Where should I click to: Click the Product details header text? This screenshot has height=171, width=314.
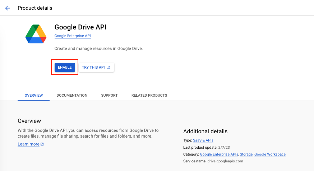[x=35, y=8]
